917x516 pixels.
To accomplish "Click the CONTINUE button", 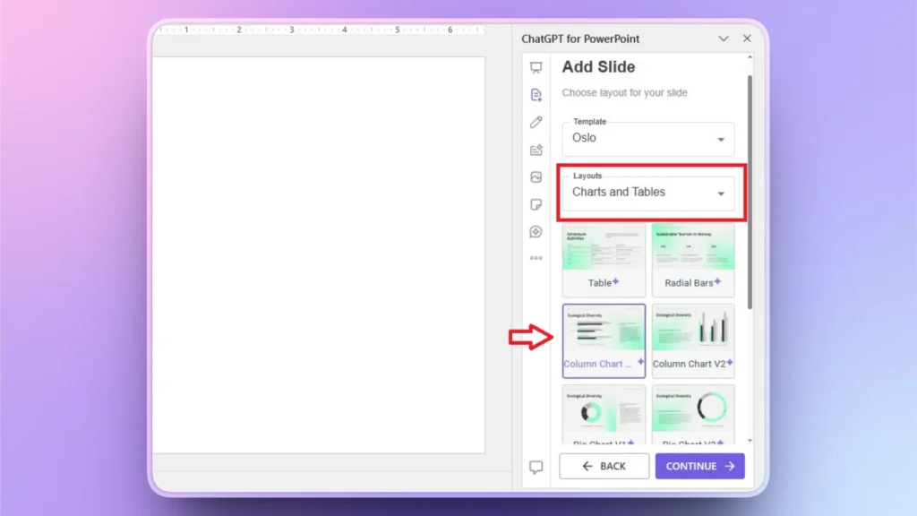I will click(x=699, y=466).
